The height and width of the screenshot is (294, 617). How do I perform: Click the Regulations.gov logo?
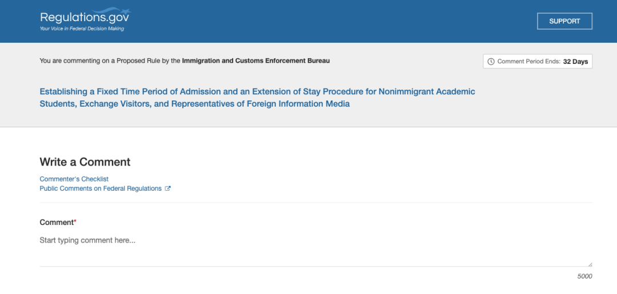tap(85, 19)
